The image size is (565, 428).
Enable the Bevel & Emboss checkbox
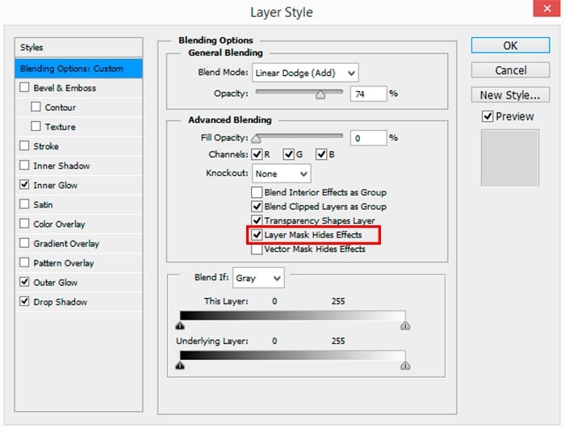[25, 88]
